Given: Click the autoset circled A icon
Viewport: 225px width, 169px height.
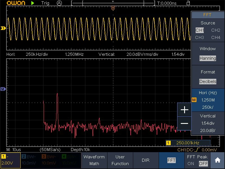Looking at the screenshot, I should coord(59,3).
